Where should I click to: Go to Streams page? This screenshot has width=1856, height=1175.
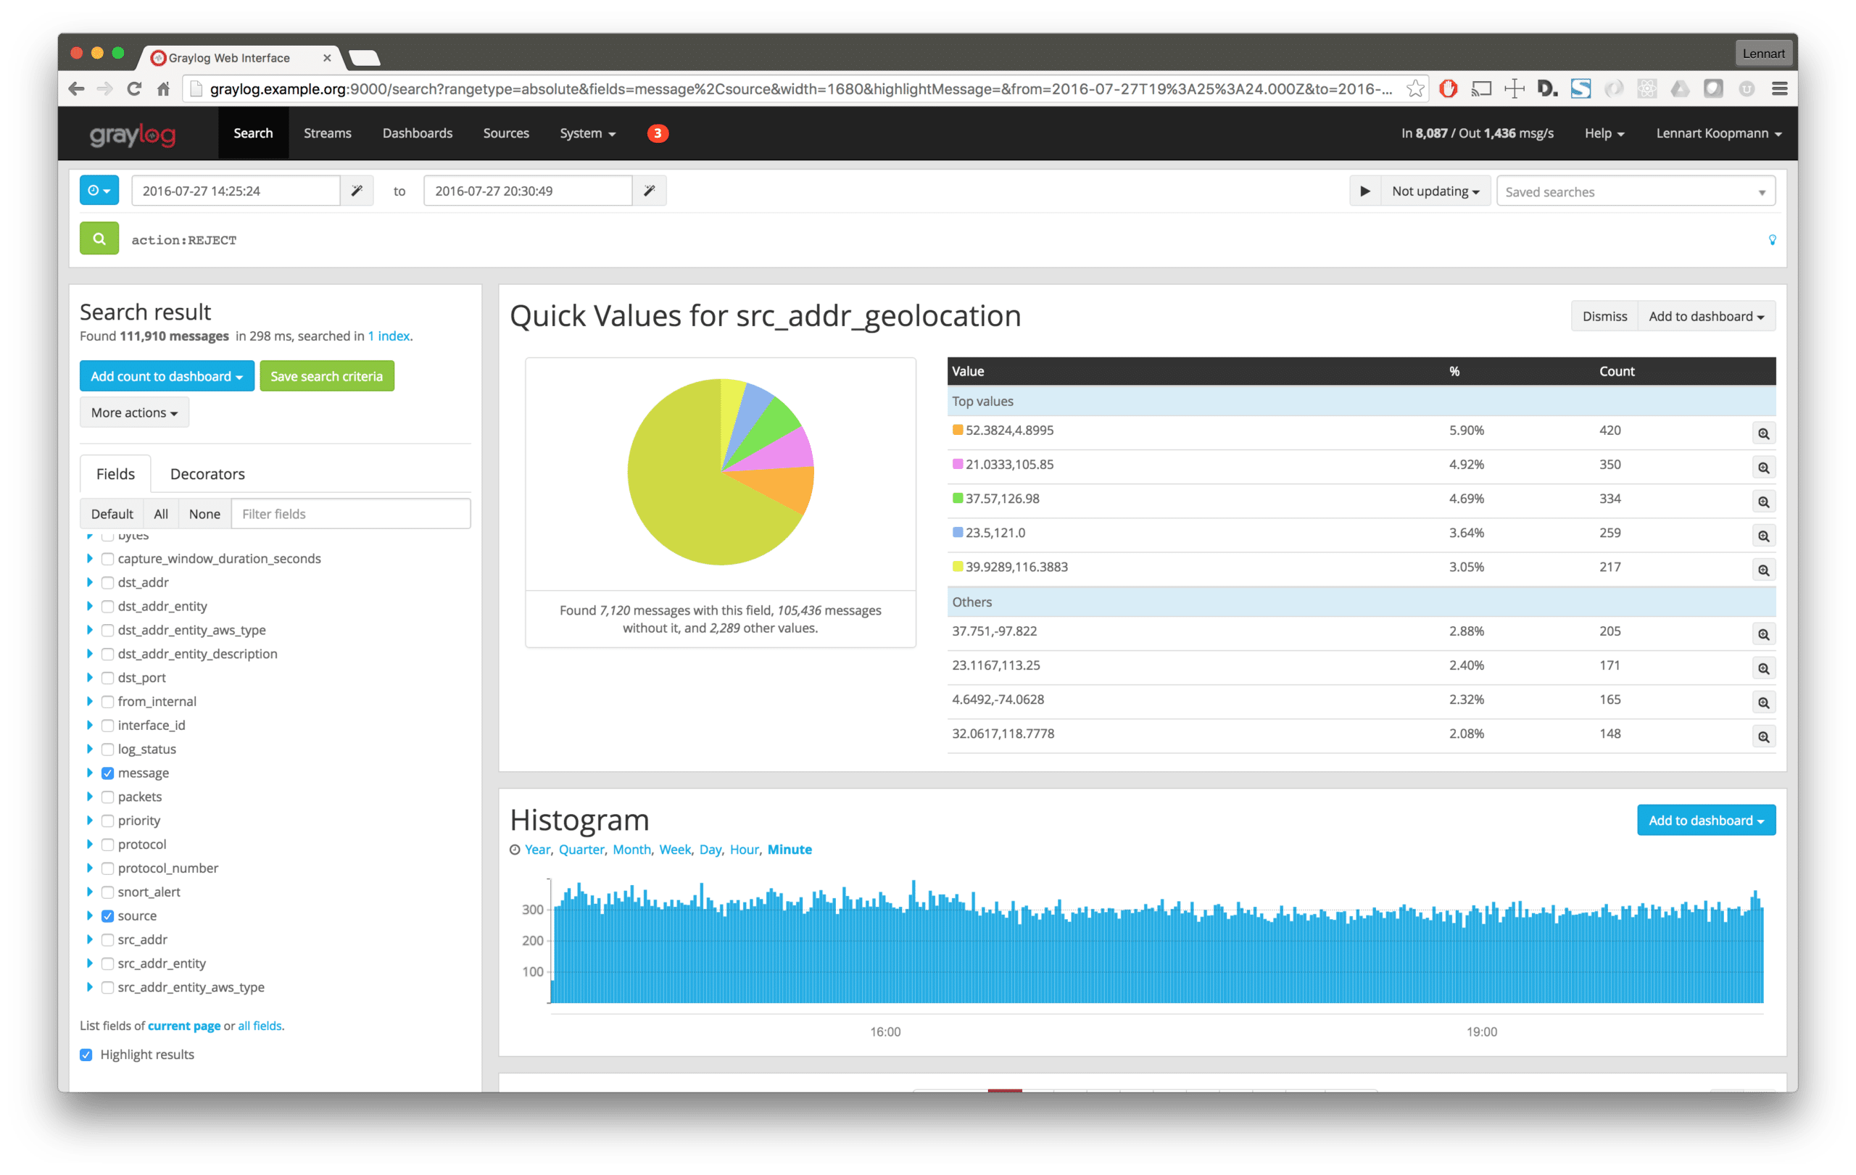(x=327, y=133)
